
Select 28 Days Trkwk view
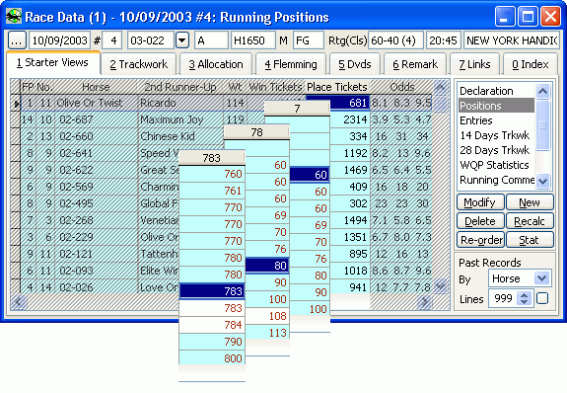(496, 150)
